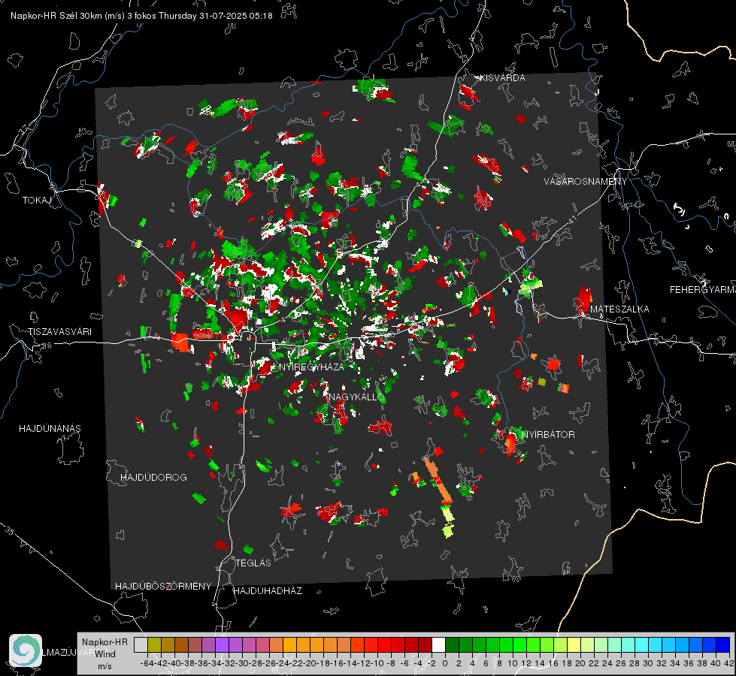Click the 'm/s' unit label in legend
The image size is (736, 676).
104,666
